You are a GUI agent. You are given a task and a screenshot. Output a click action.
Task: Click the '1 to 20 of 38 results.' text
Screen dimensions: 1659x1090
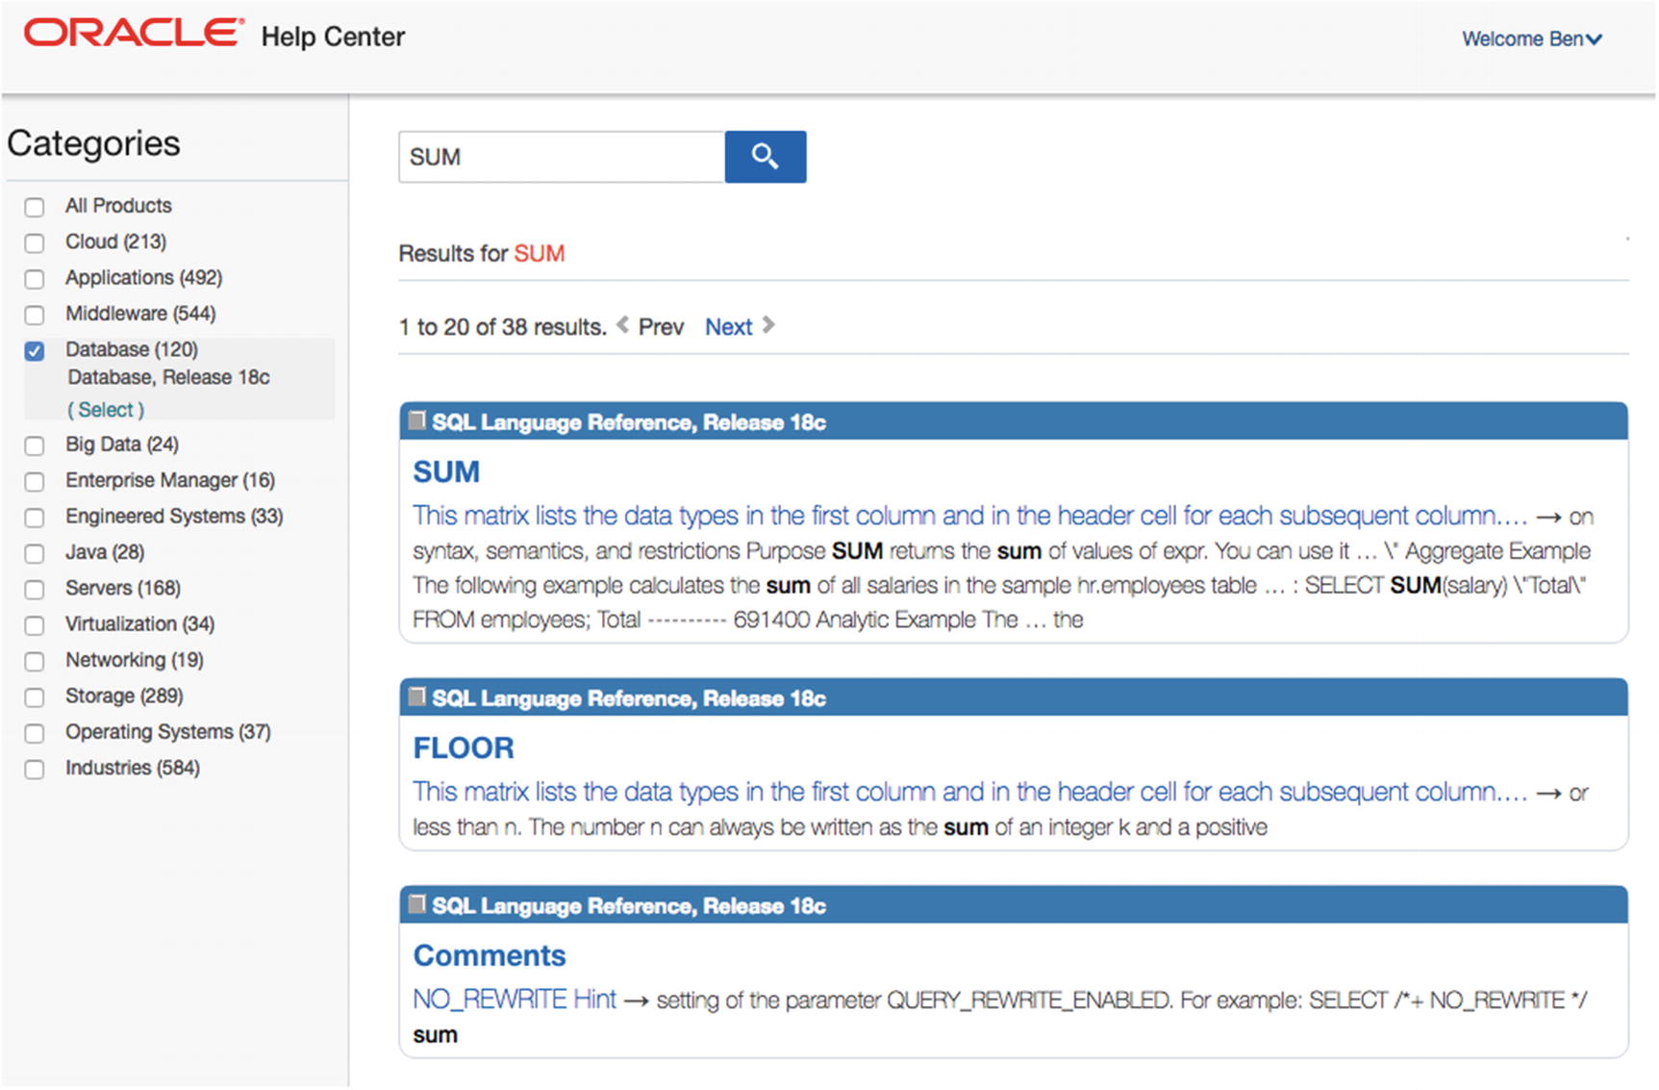coord(503,327)
